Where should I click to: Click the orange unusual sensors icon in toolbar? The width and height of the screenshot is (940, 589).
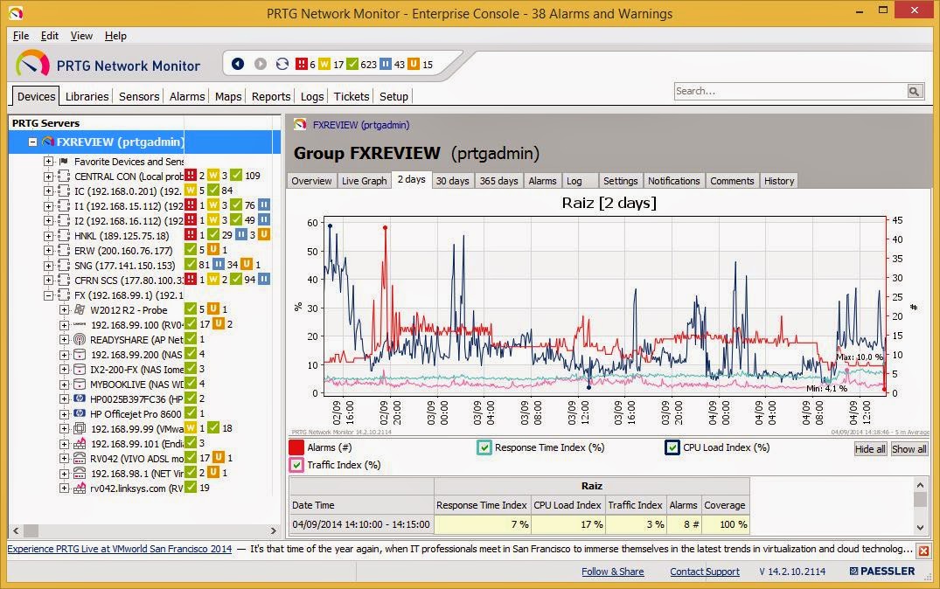click(414, 64)
